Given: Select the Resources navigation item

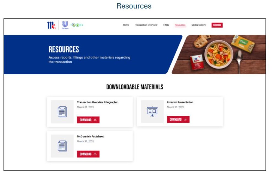Looking at the screenshot, I should click(x=180, y=25).
